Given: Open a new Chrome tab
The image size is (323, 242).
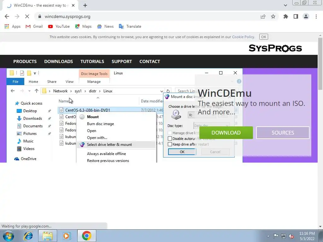Looking at the screenshot, I should pos(85,5).
